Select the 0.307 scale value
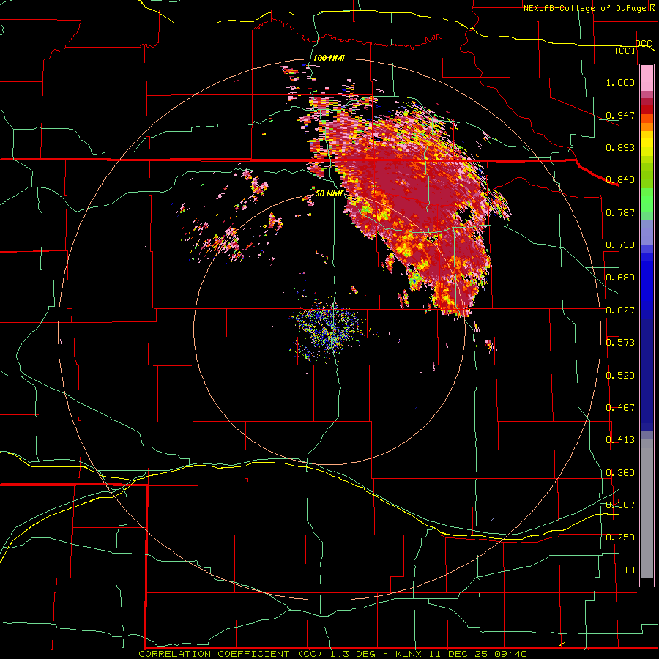This screenshot has width=659, height=659. tap(620, 505)
